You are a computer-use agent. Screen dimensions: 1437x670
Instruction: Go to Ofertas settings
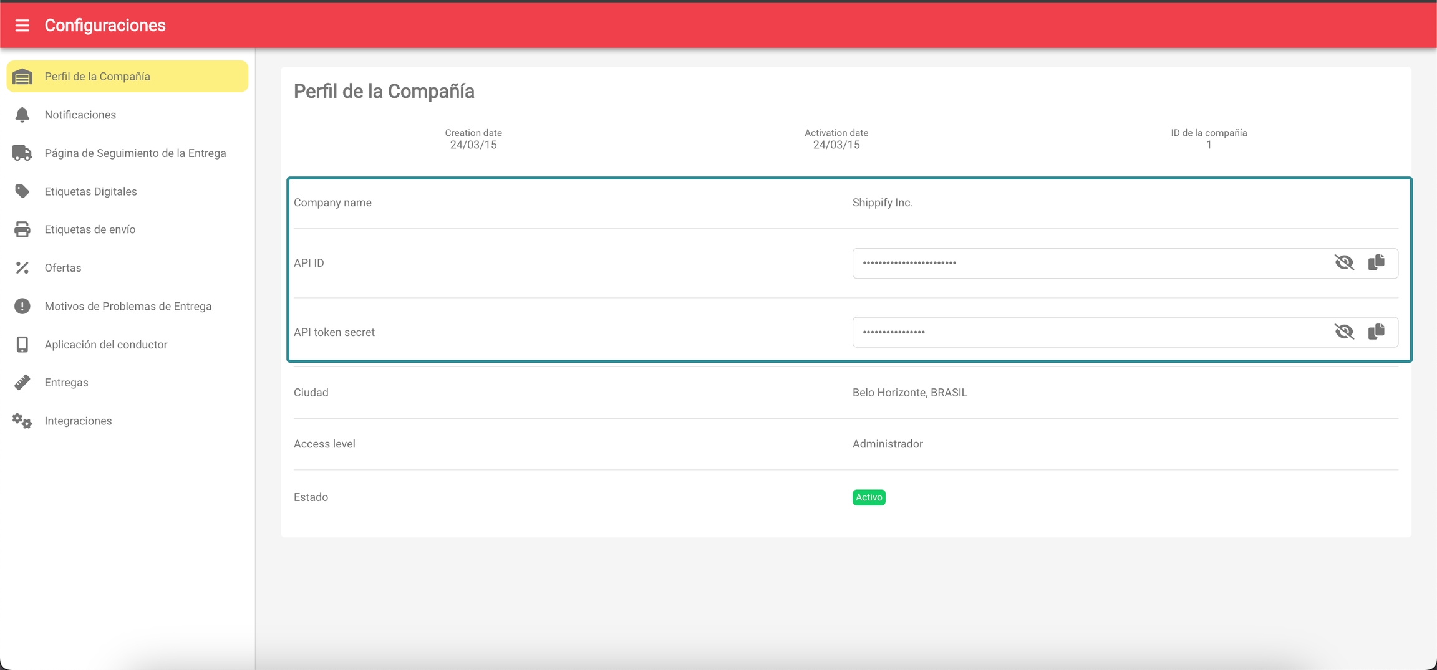(63, 268)
